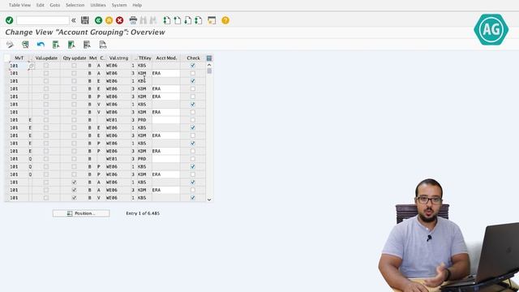Click the Check column header
The image size is (519, 292).
point(193,58)
